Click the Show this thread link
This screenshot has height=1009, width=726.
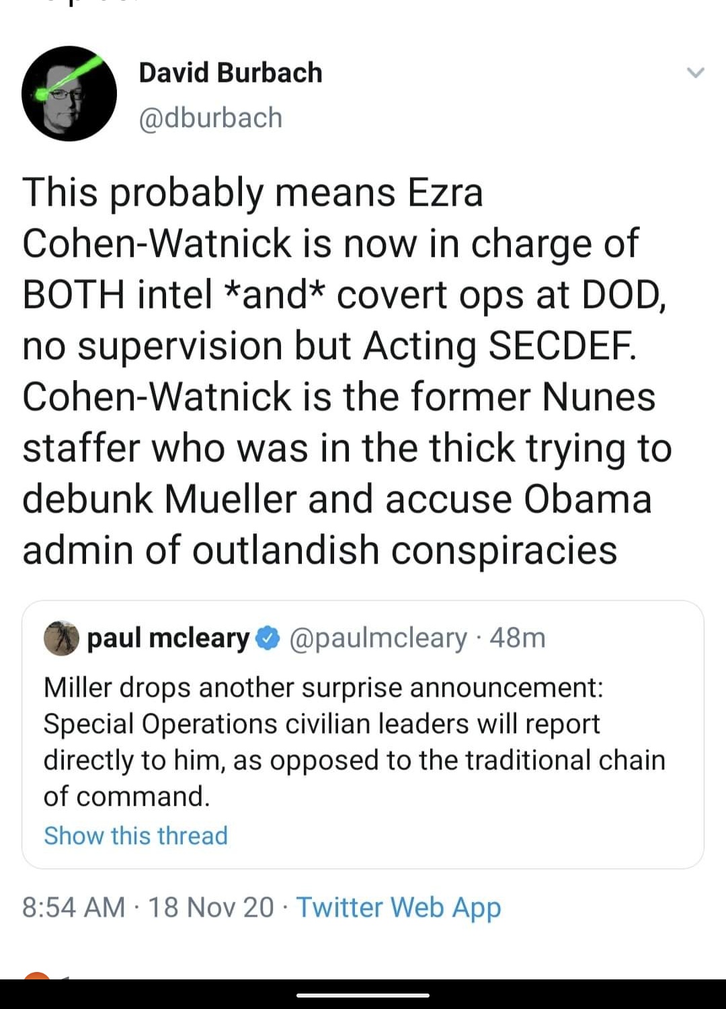point(136,835)
